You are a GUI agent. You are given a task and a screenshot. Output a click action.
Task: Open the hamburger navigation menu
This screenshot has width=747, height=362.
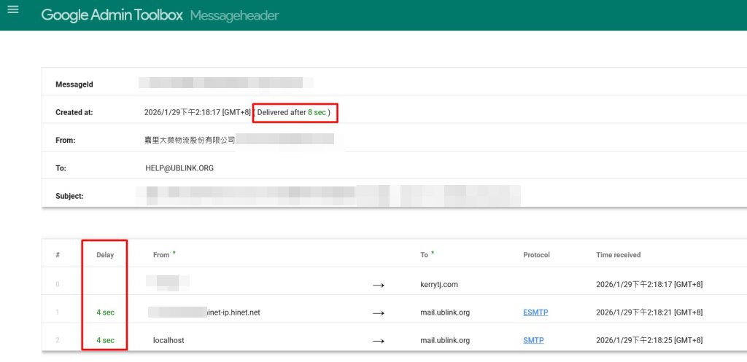(x=13, y=9)
